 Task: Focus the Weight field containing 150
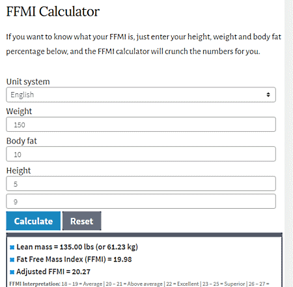coord(141,125)
